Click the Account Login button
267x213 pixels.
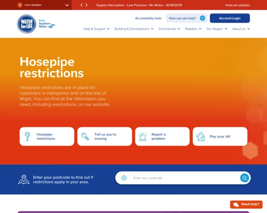230,18
